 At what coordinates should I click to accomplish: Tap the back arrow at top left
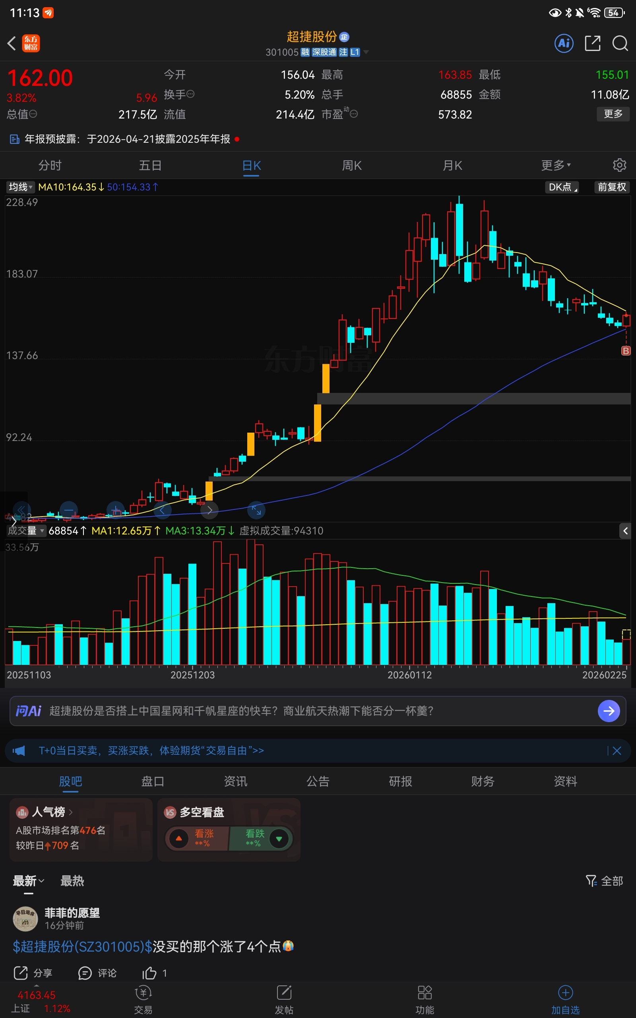(x=12, y=43)
